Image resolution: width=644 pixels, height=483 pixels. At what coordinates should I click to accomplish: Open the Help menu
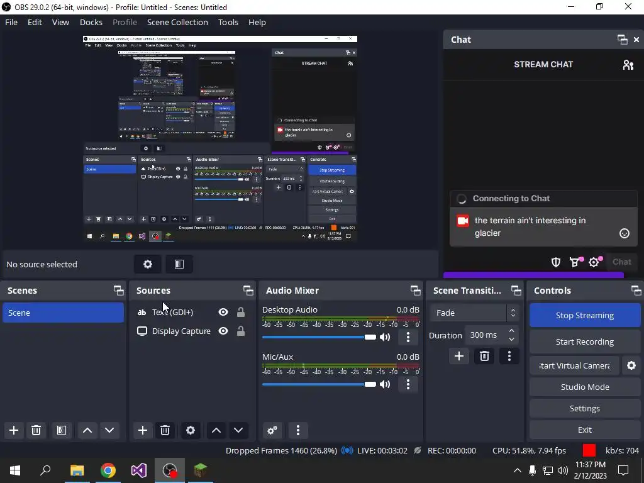(257, 22)
